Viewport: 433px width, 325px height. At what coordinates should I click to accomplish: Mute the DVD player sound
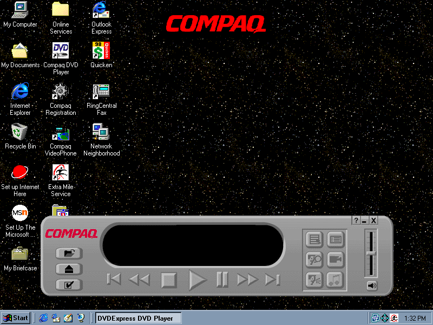372,285
